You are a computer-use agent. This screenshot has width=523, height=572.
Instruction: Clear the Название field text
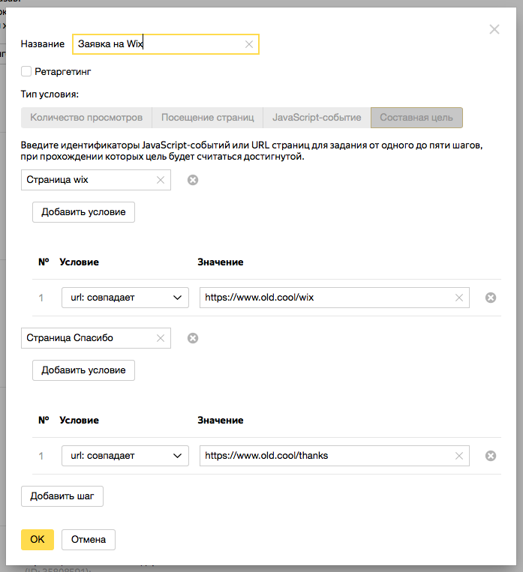click(249, 44)
